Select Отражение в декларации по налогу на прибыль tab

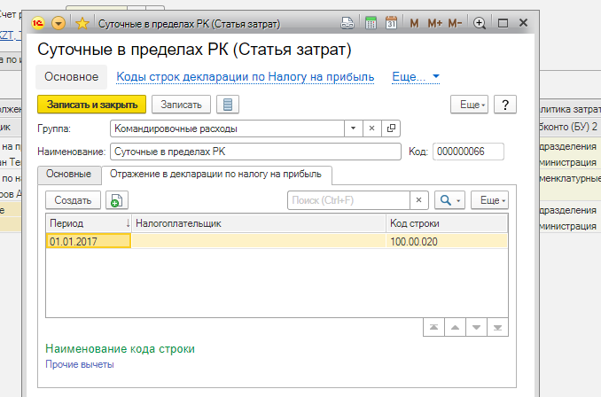tap(215, 175)
